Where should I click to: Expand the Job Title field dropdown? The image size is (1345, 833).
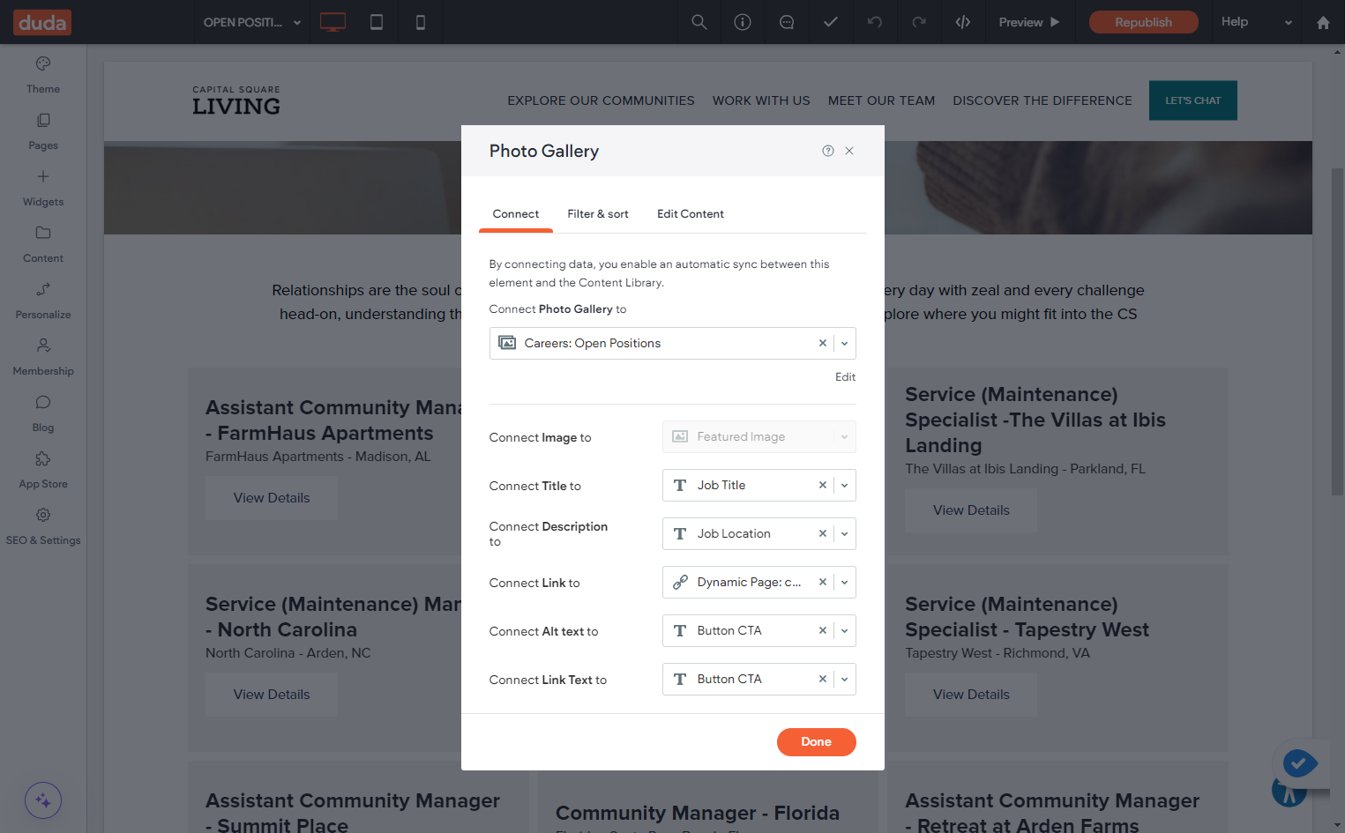pos(845,486)
